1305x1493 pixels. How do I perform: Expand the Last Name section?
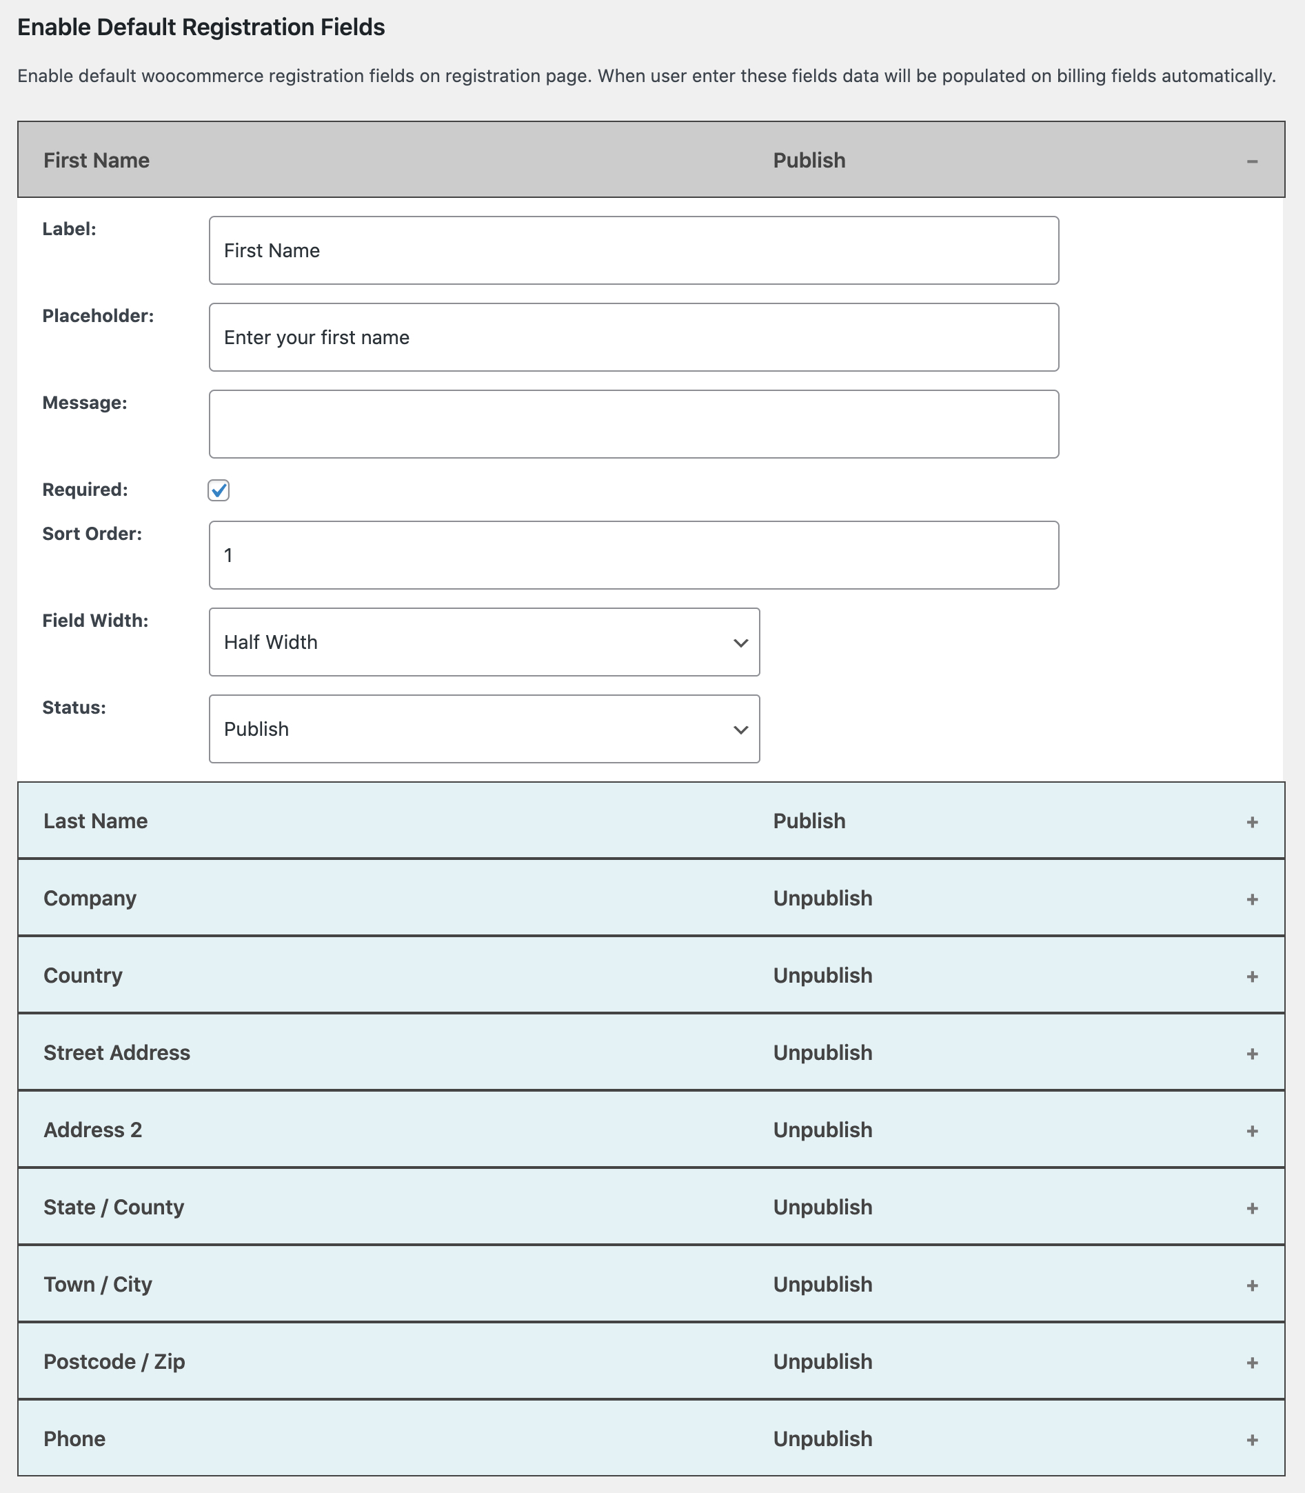click(x=1252, y=821)
